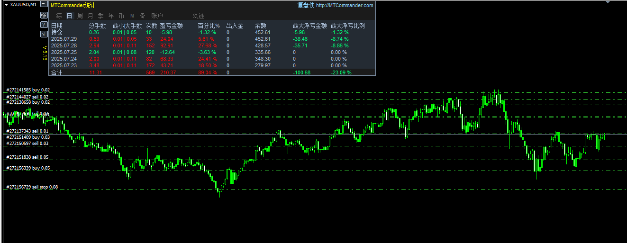
Task: Select the 持仓 positions row label
Action: click(56, 32)
